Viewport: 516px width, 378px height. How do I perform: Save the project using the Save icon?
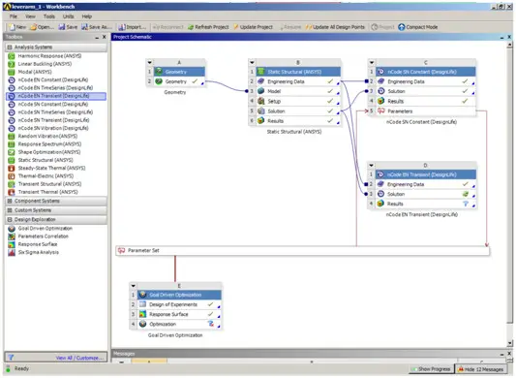point(62,27)
